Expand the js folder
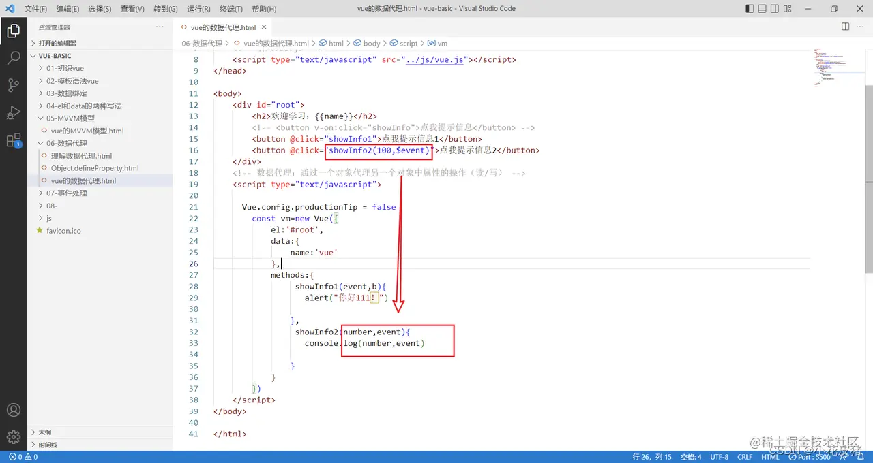 tap(100, 219)
